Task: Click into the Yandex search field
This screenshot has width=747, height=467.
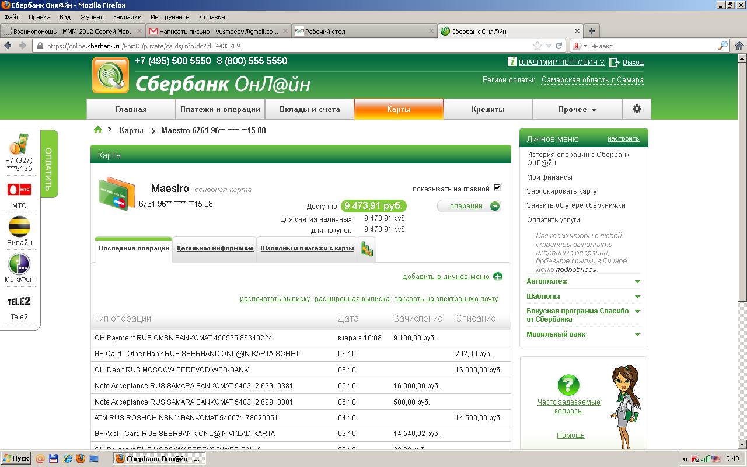Action: click(x=652, y=46)
